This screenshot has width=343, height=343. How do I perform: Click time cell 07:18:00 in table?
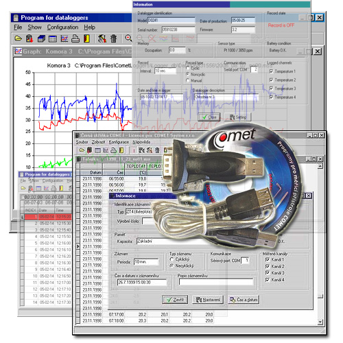(x=116, y=320)
